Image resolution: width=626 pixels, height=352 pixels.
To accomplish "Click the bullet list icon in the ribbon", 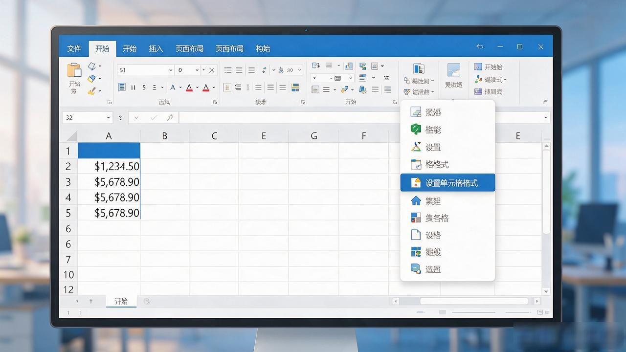I will (227, 70).
